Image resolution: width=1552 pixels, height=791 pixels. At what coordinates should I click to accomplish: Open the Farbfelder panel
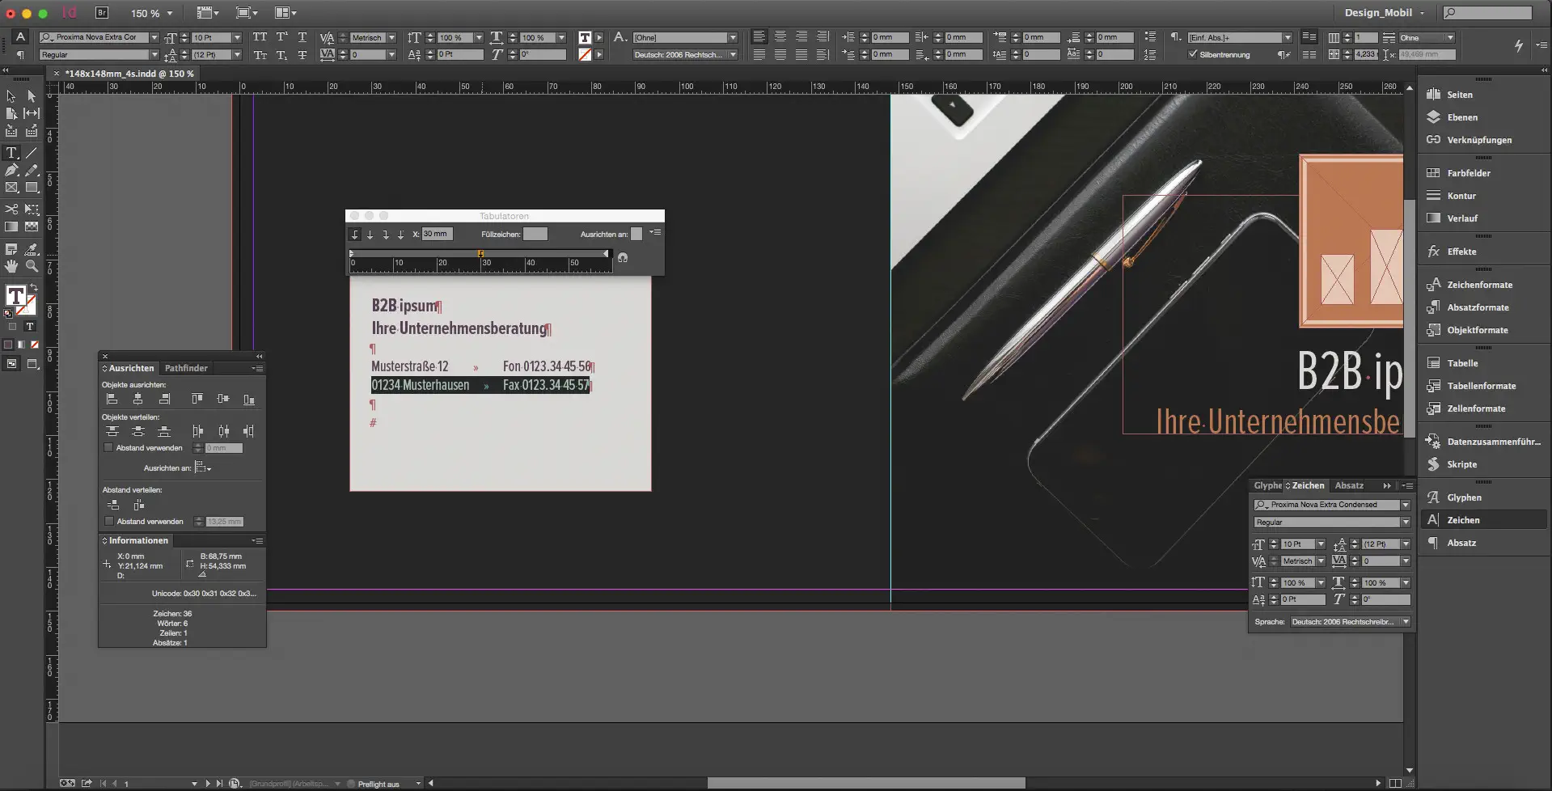click(x=1468, y=173)
